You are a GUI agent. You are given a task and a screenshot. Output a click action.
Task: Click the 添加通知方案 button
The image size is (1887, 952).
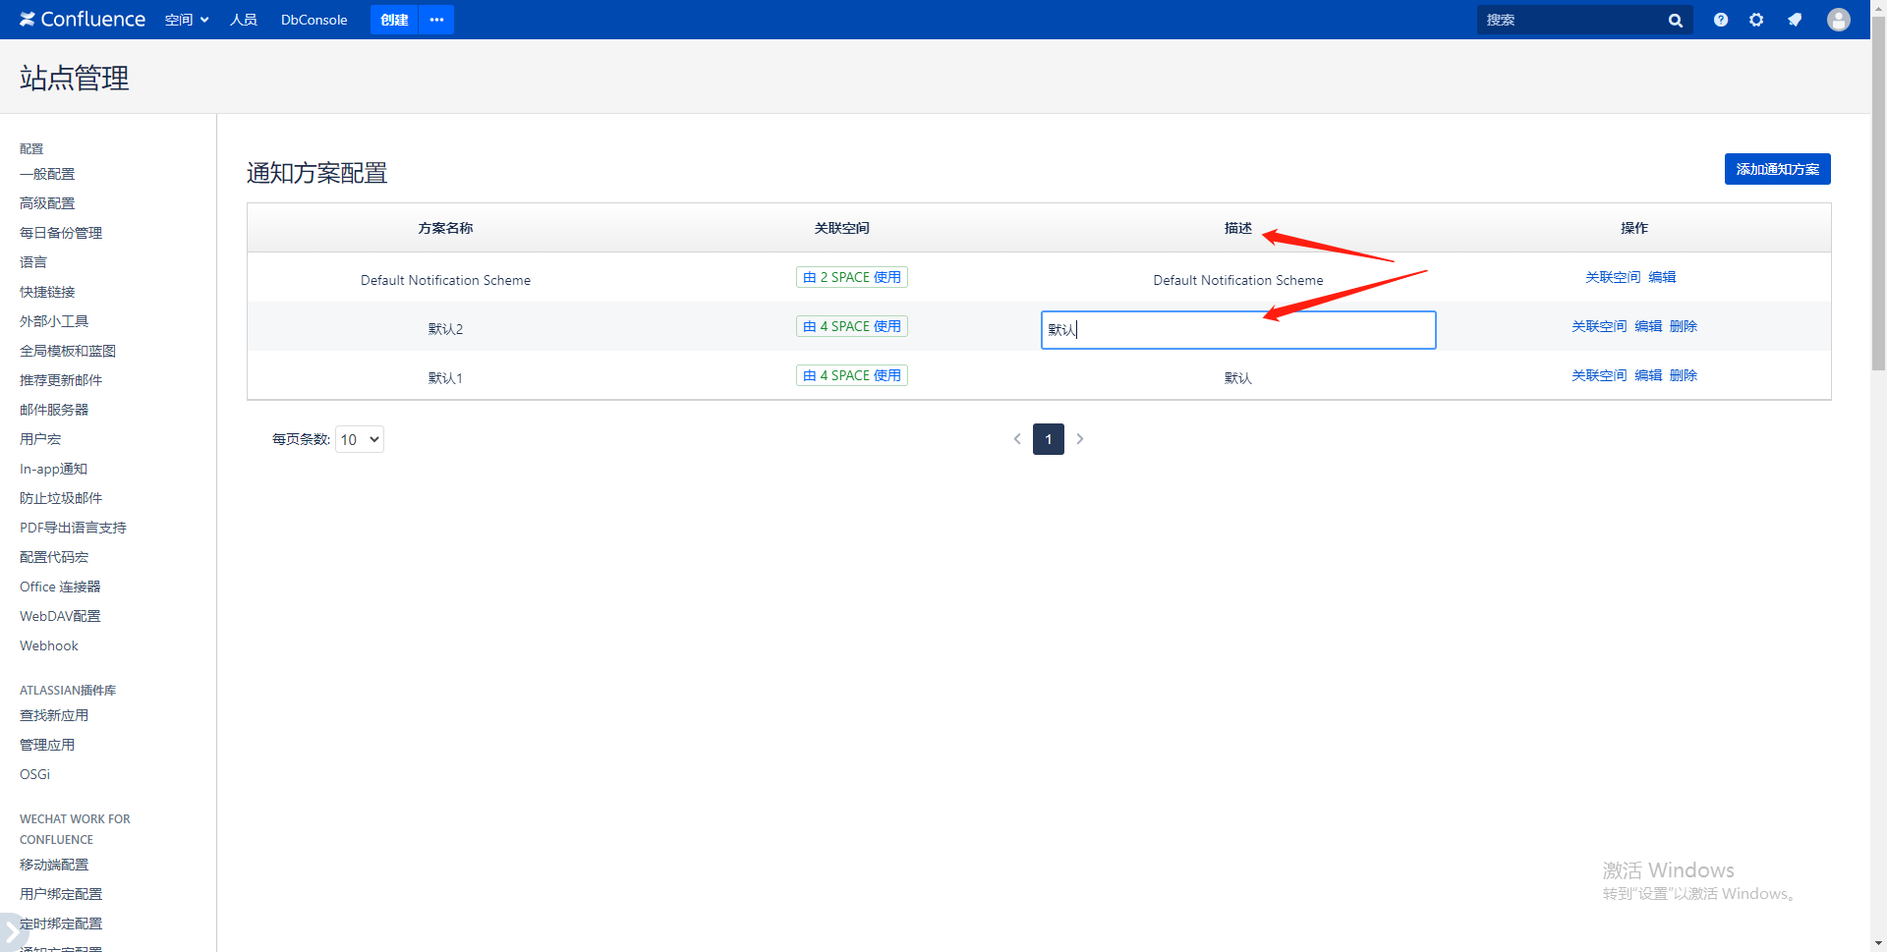(1777, 169)
